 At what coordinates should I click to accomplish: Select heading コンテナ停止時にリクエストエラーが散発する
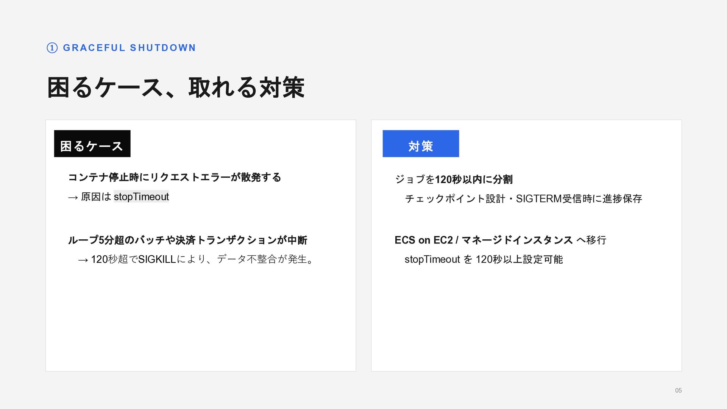pos(174,177)
